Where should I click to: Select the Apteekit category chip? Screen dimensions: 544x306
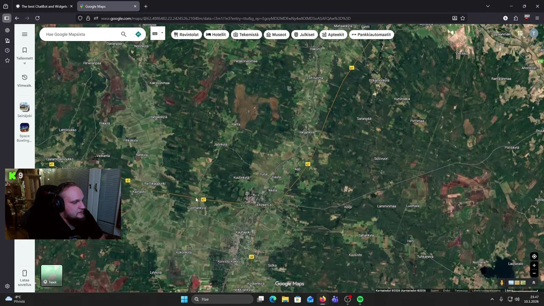tap(333, 35)
